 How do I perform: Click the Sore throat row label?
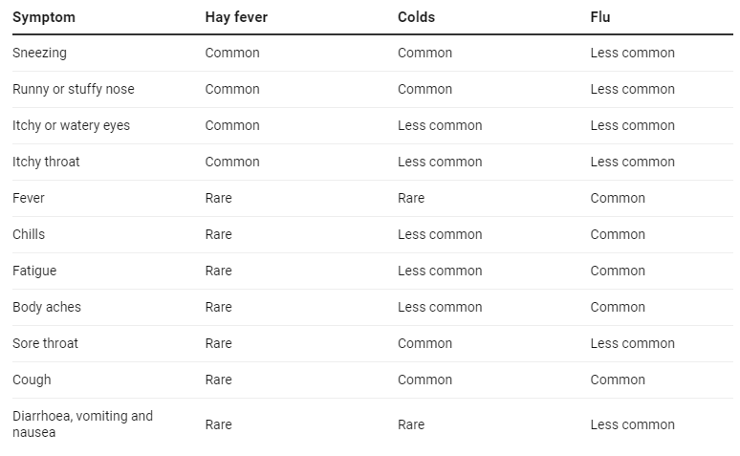(45, 343)
